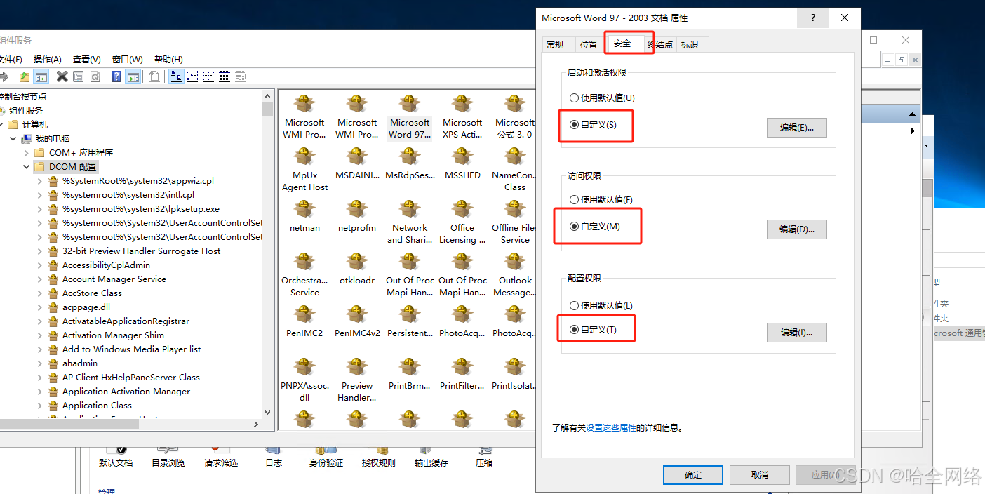985x494 pixels.
Task: Select the Office Licensing icon
Action: coord(462,222)
